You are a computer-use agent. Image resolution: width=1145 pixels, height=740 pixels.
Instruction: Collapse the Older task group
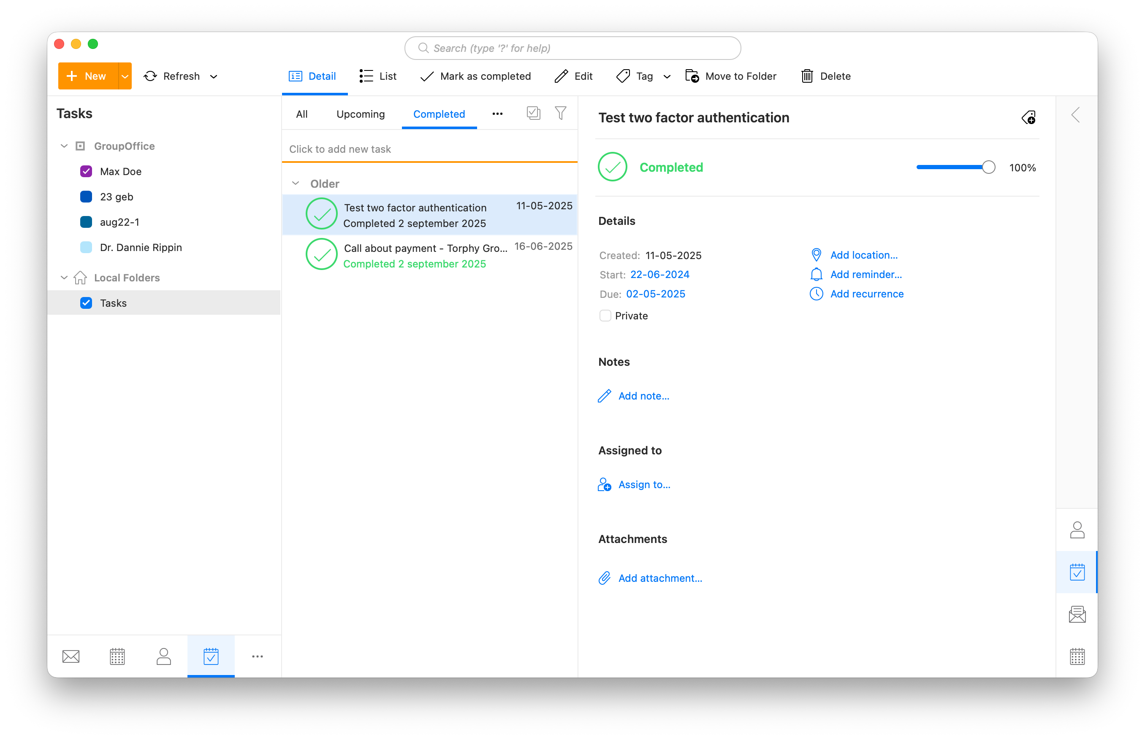[295, 183]
